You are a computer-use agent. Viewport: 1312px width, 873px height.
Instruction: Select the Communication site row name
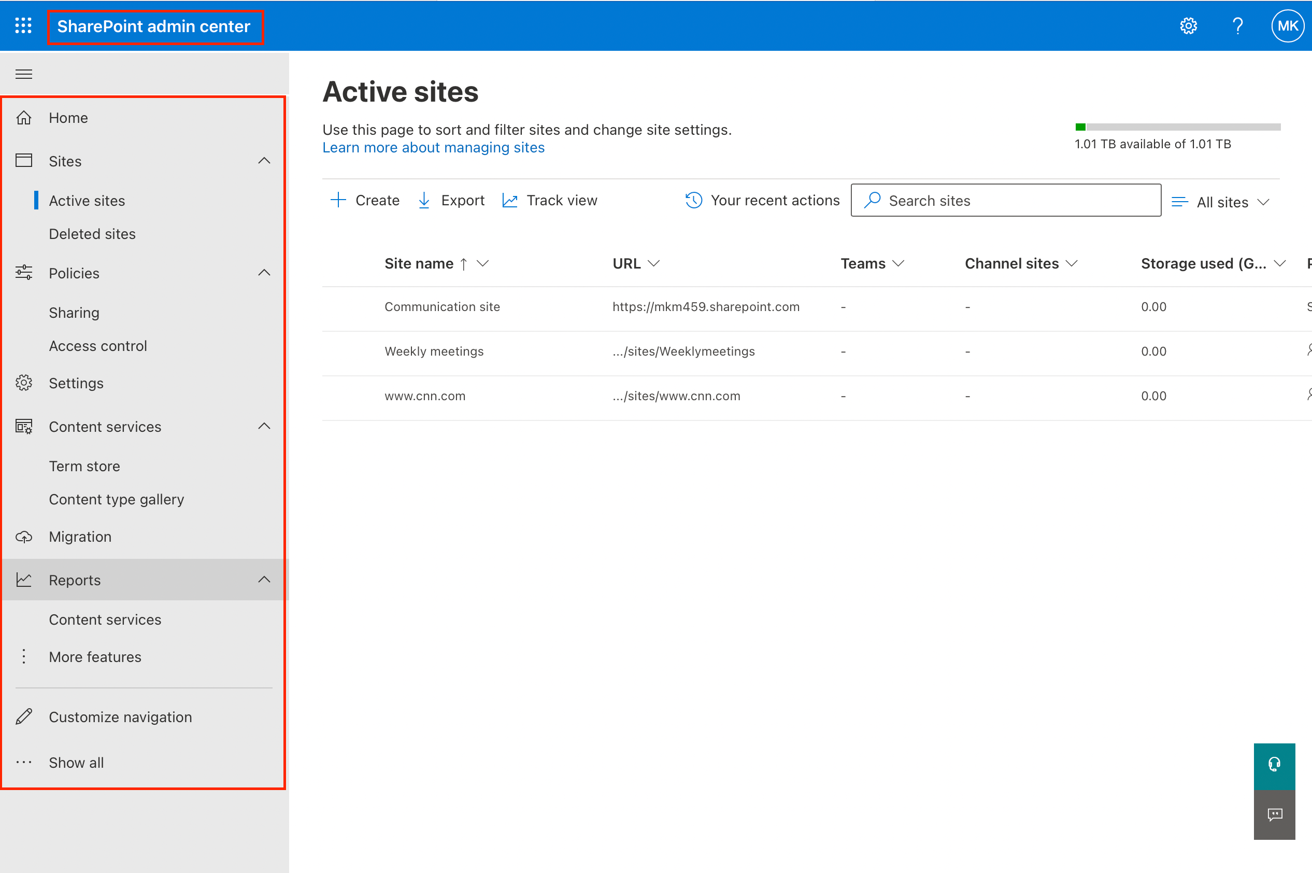[443, 307]
